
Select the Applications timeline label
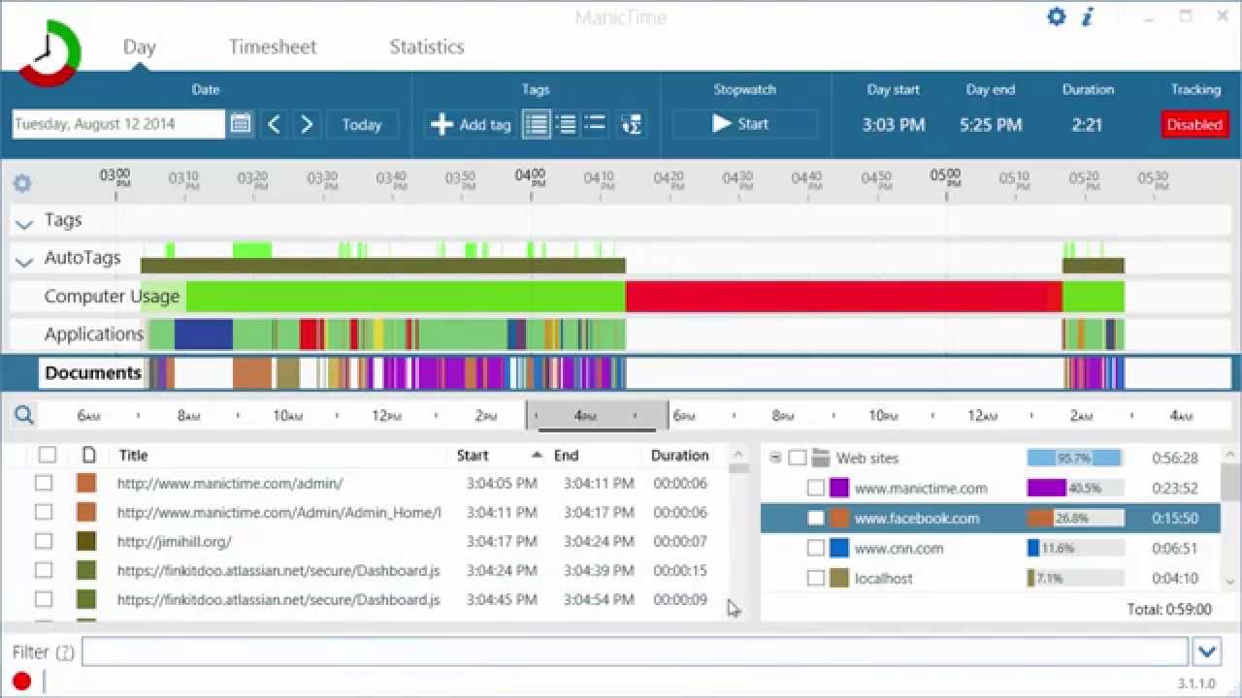tap(94, 334)
